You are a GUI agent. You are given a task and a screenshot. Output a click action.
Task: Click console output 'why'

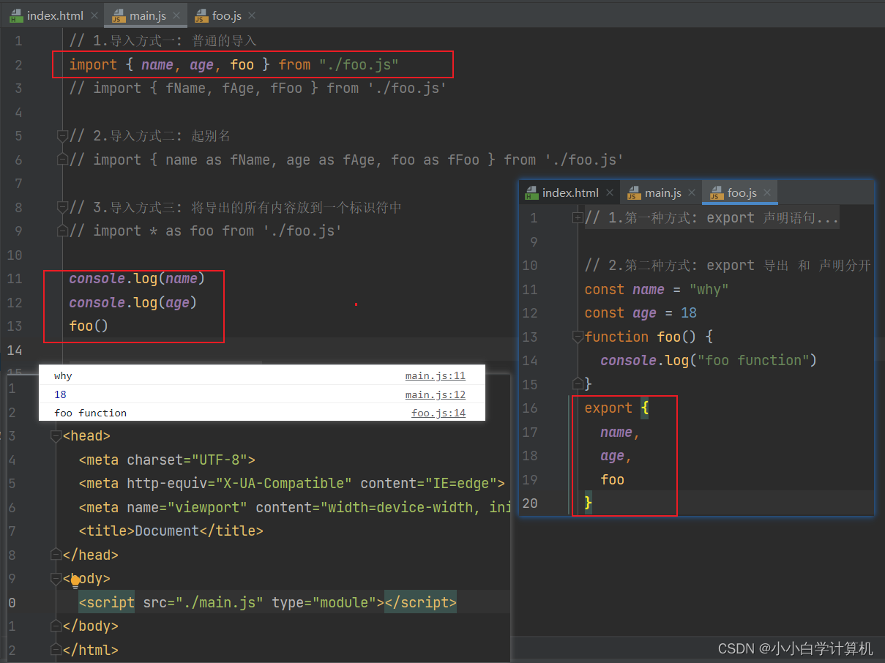[63, 376]
